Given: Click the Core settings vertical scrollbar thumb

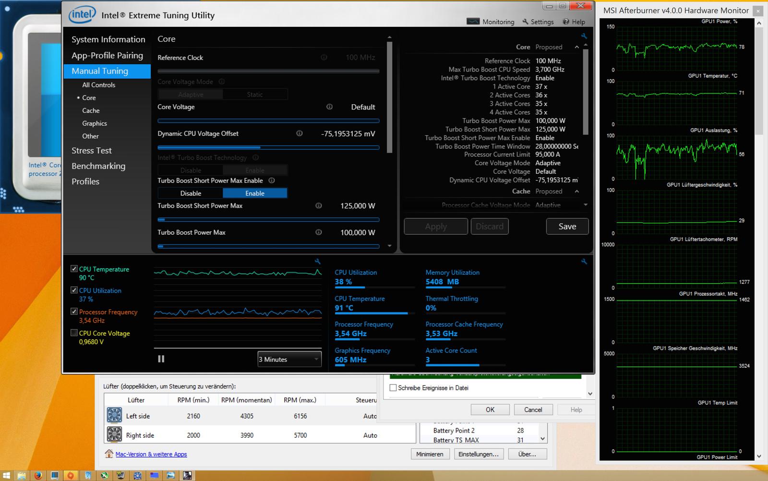Looking at the screenshot, I should pos(389,97).
